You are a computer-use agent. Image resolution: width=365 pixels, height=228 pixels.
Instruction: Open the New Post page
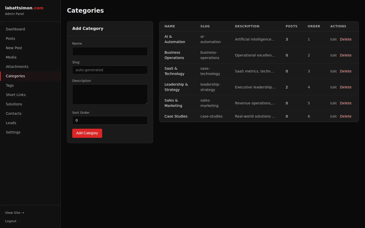tap(14, 48)
